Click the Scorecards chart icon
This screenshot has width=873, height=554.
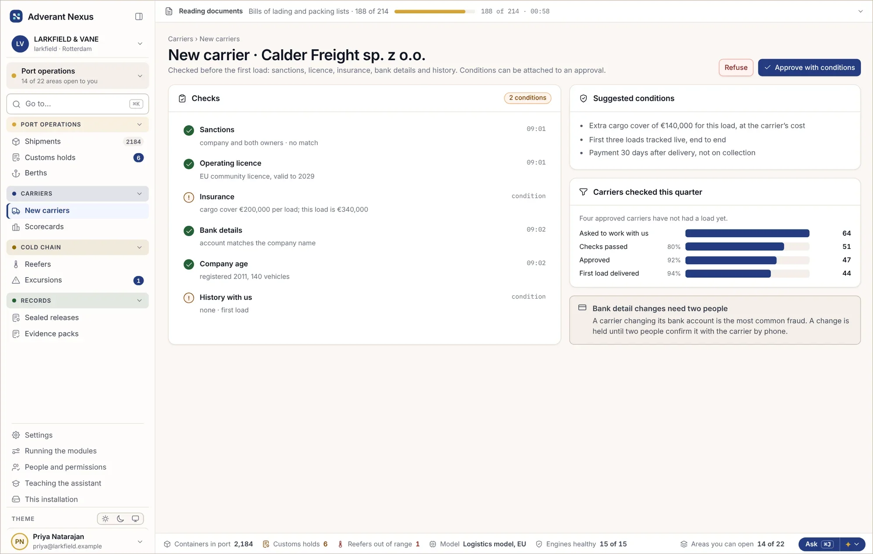(16, 227)
